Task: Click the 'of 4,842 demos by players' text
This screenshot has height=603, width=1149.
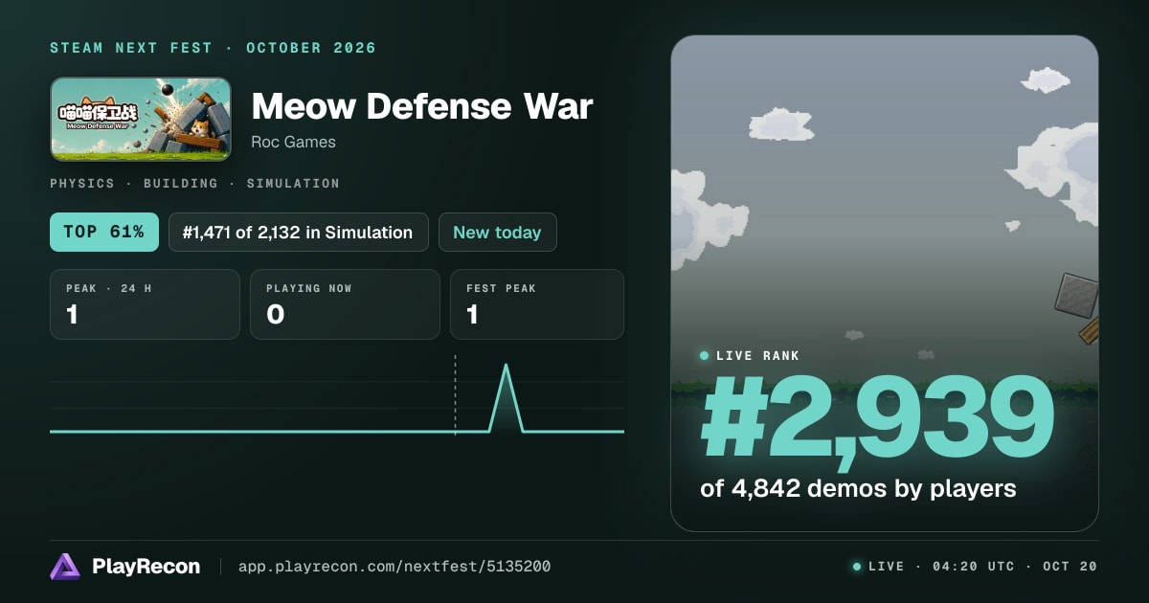Action: (x=858, y=488)
